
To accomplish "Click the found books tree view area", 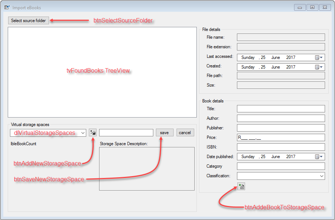I will 102,72.
